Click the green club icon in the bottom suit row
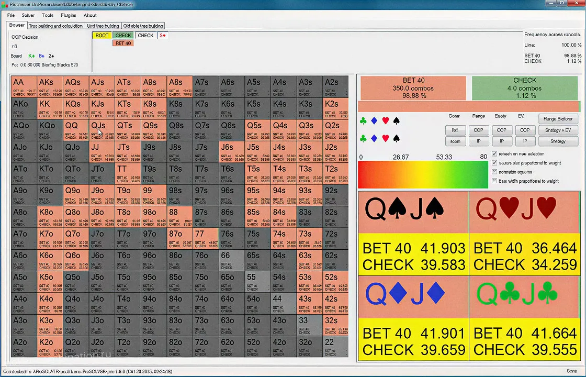Viewport: 586px width, 377px height. click(363, 139)
